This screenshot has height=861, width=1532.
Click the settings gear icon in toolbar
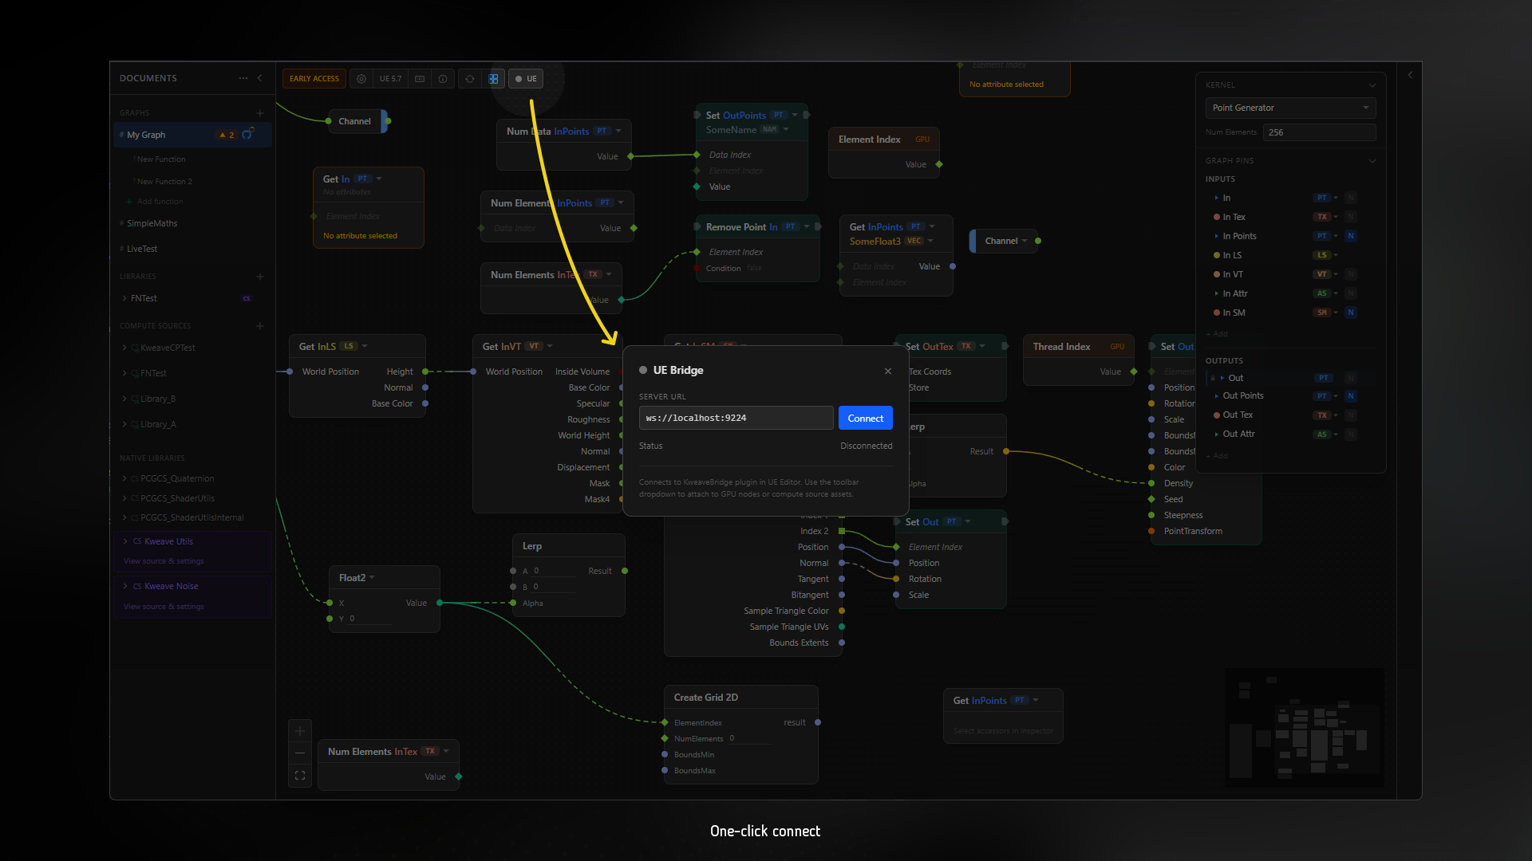coord(361,79)
